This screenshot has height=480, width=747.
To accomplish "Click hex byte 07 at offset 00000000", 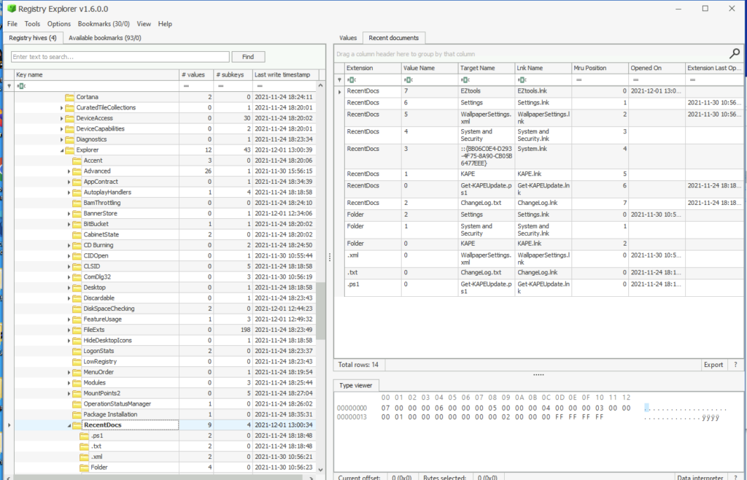I will pyautogui.click(x=385, y=408).
